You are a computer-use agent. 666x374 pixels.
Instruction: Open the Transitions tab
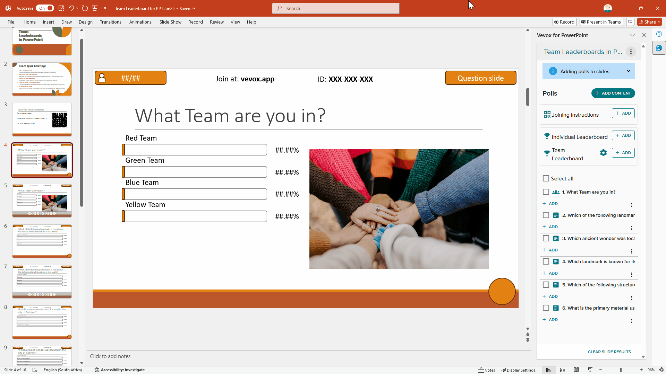click(110, 22)
